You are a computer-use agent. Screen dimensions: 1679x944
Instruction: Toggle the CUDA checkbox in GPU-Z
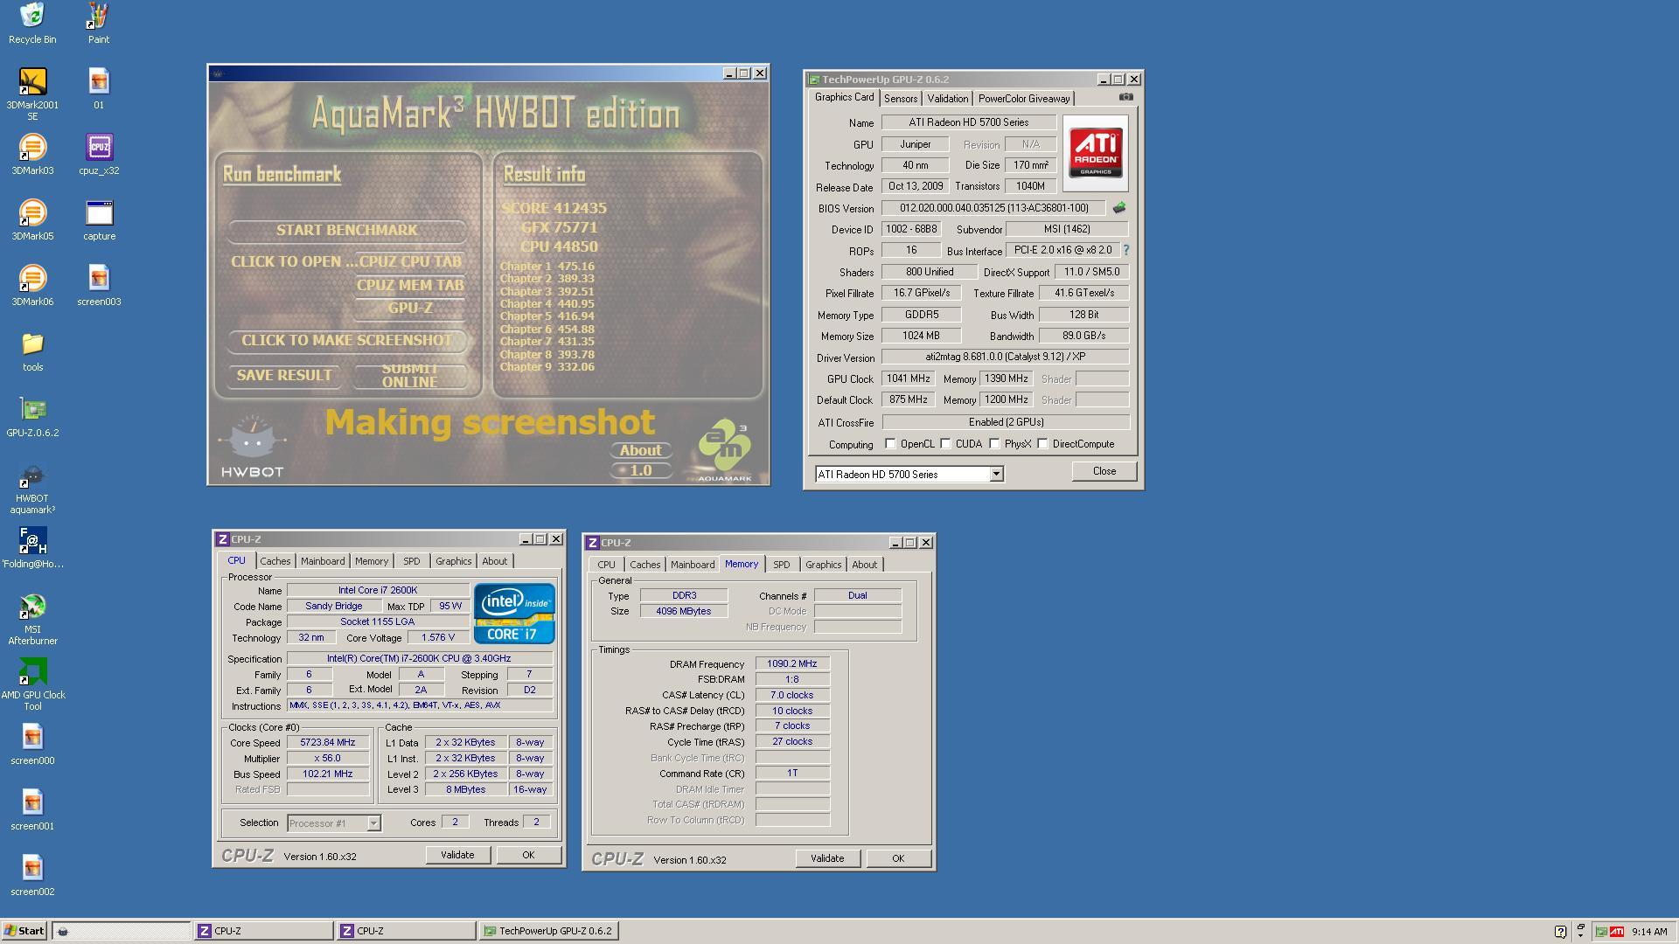coord(945,444)
